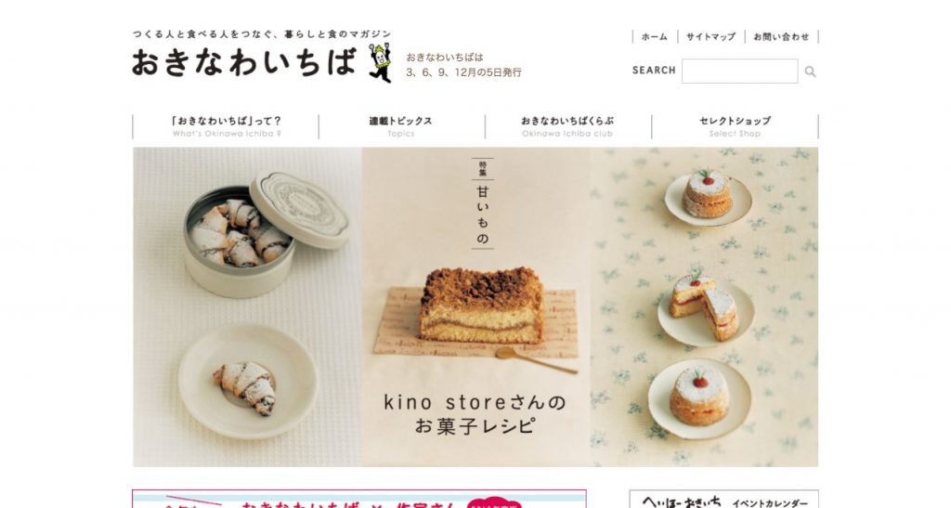Select the「おきなわいちば」って? menu item
951x508 pixels.
point(226,126)
